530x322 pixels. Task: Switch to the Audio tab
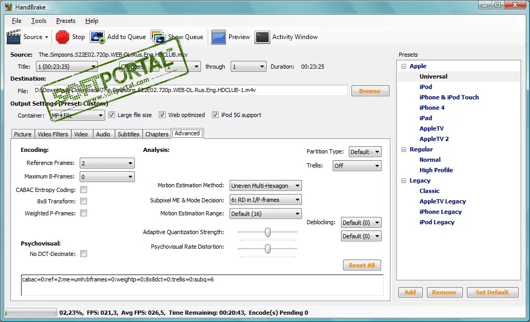(103, 134)
